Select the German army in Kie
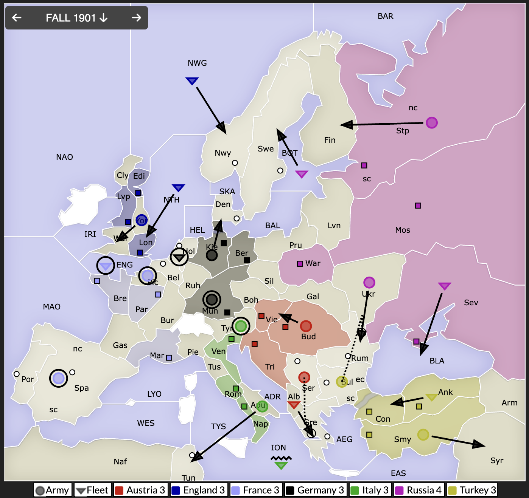This screenshot has width=529, height=498. (x=212, y=255)
